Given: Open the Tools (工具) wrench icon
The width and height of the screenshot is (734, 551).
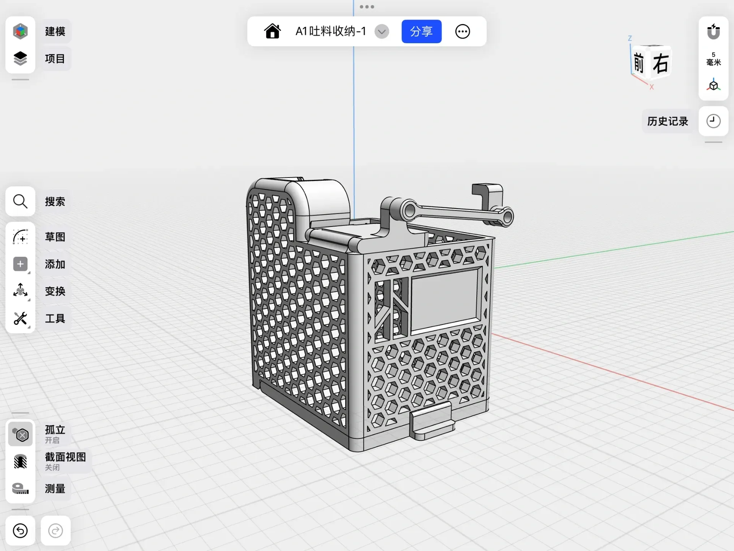Looking at the screenshot, I should click(x=20, y=318).
